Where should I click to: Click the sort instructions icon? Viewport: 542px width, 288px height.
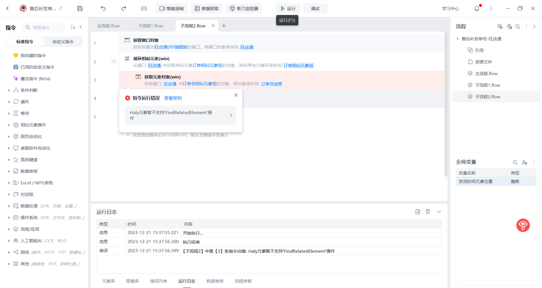[73, 27]
